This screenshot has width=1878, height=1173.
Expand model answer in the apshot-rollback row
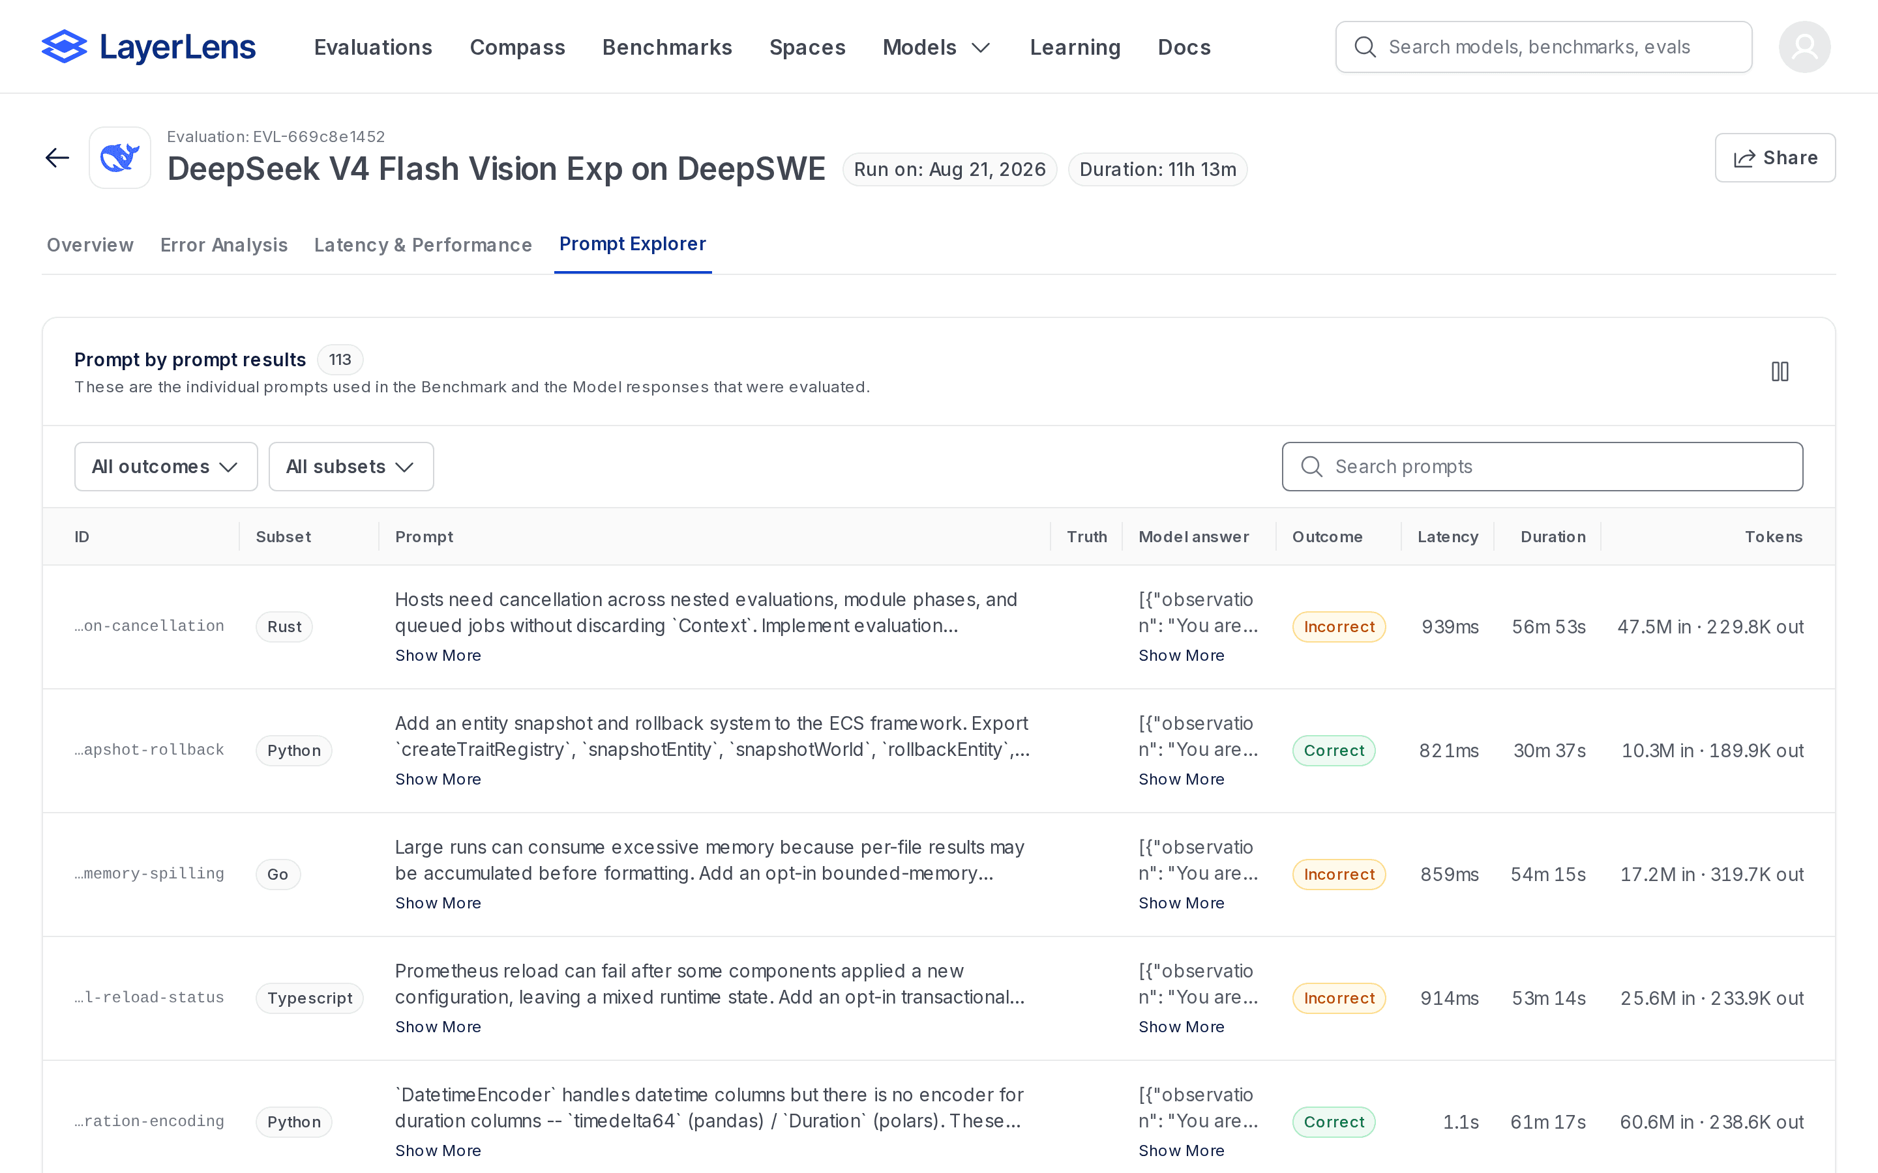pyautogui.click(x=1181, y=779)
